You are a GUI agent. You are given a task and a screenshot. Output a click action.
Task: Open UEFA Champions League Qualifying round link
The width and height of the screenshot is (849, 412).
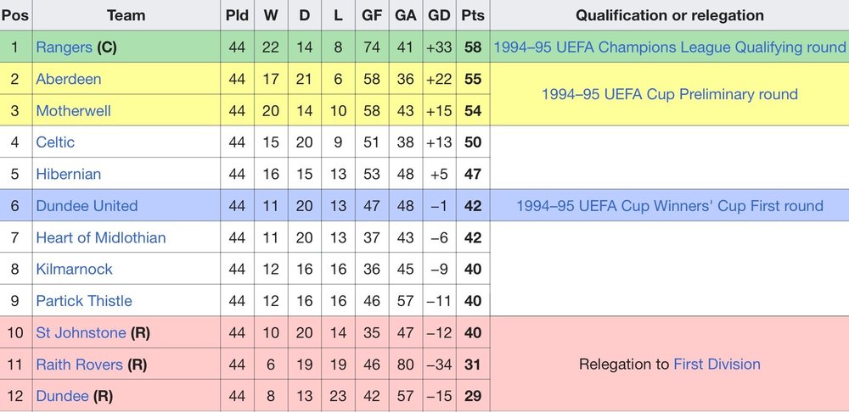670,47
